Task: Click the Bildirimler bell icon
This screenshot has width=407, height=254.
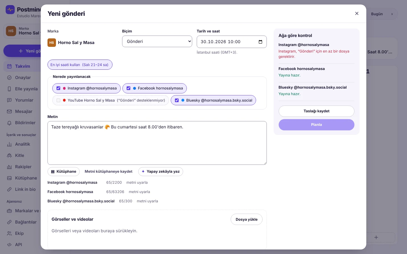Action: point(9,123)
